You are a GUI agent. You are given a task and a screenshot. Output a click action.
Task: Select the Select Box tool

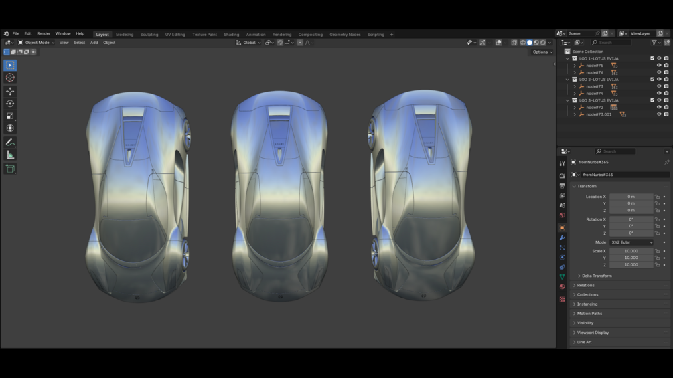(x=10, y=65)
